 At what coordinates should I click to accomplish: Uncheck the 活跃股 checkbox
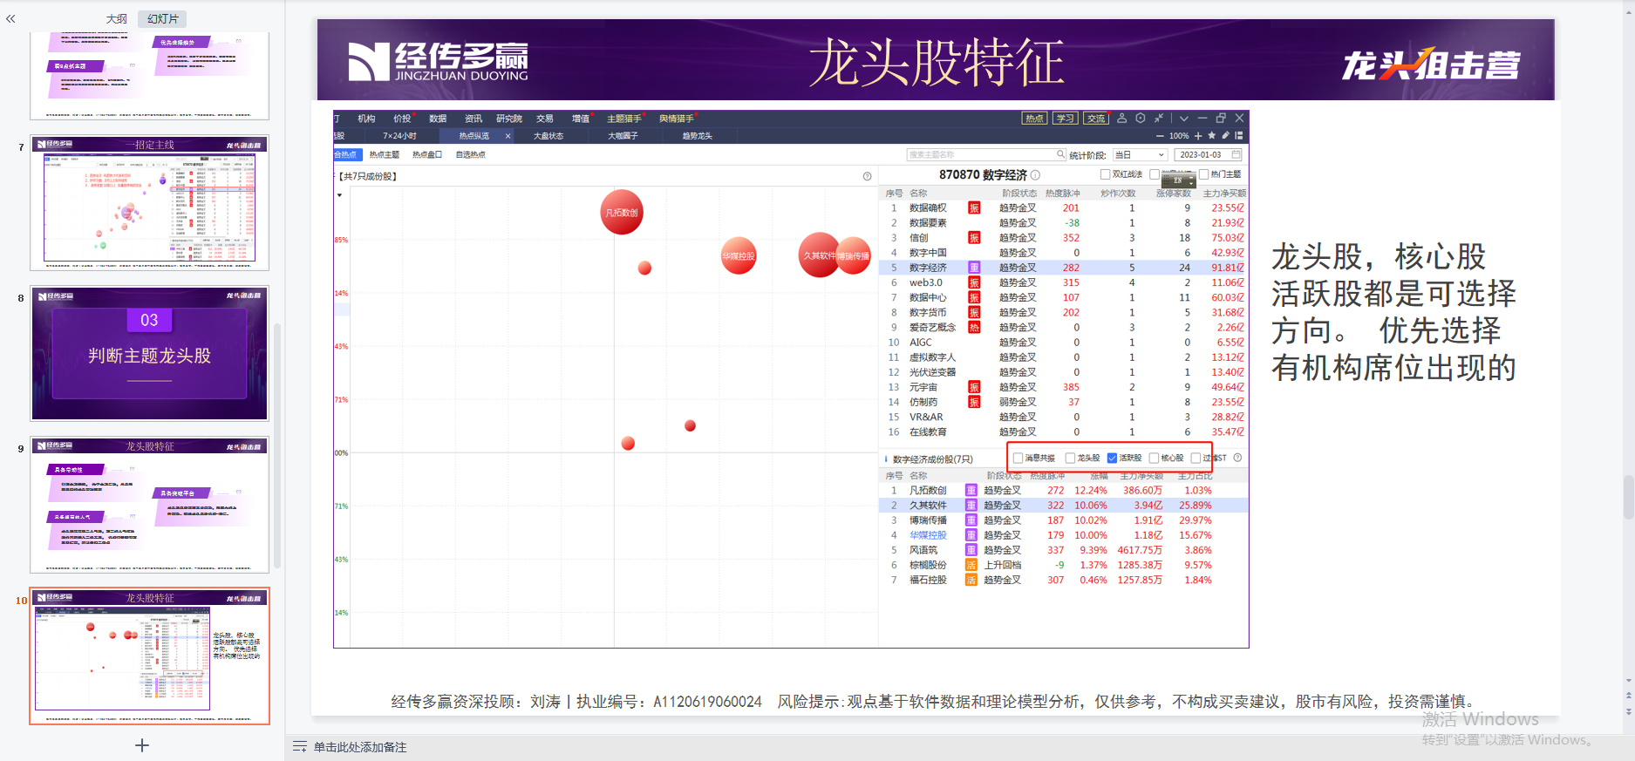pyautogui.click(x=1112, y=458)
